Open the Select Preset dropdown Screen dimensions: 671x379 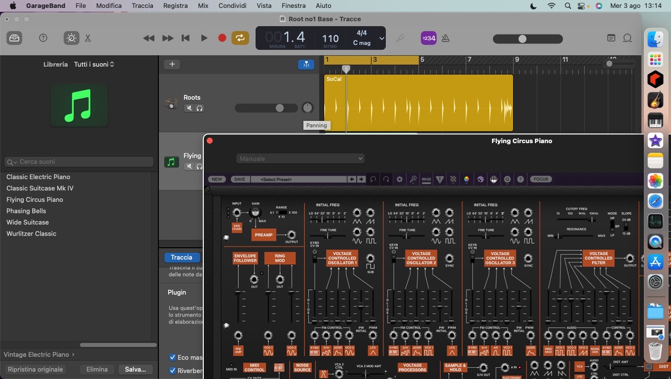[299, 179]
